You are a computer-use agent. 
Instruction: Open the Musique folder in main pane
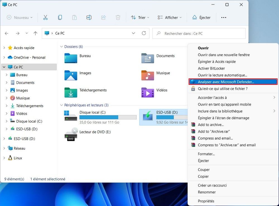tap(148, 75)
